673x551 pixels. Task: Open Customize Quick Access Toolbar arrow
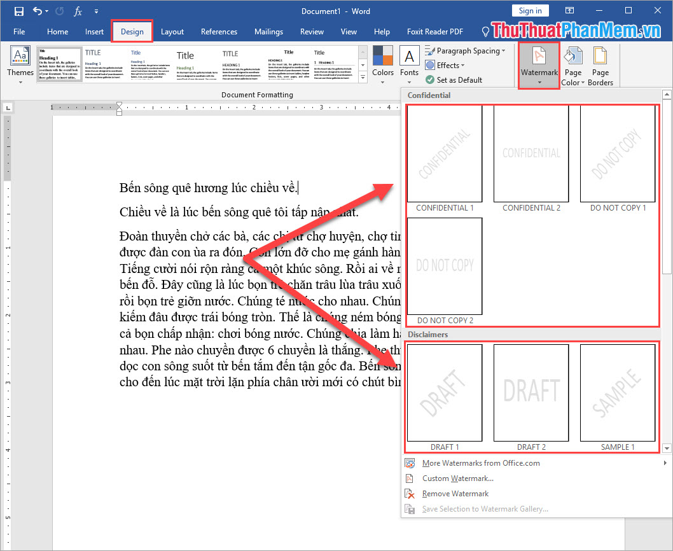pyautogui.click(x=96, y=11)
